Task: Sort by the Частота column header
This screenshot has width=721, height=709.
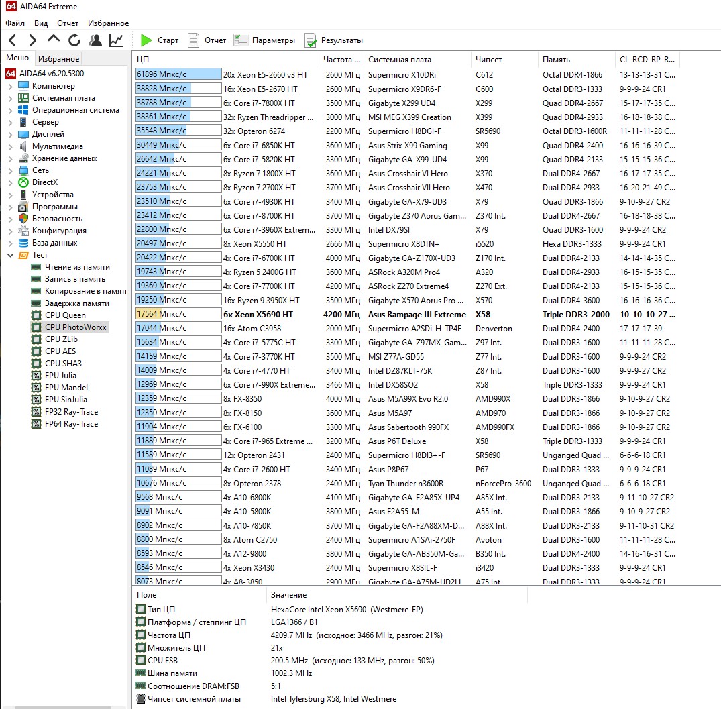Action: [341, 60]
